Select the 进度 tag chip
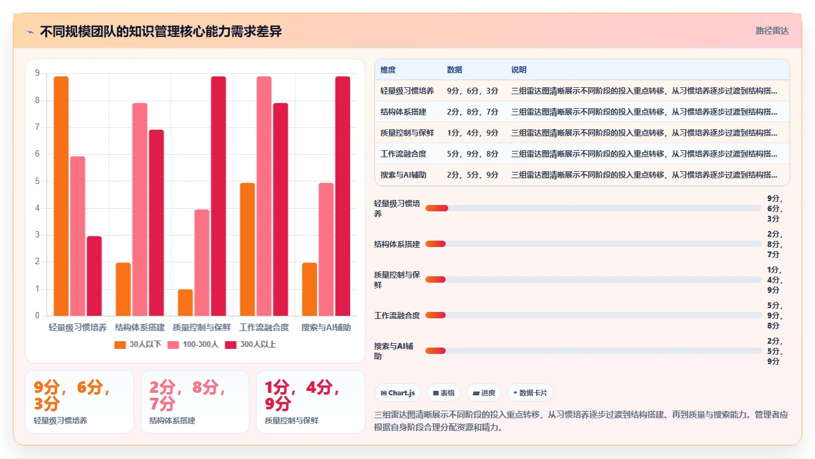Screen dimensions: 815x459 [x=484, y=393]
